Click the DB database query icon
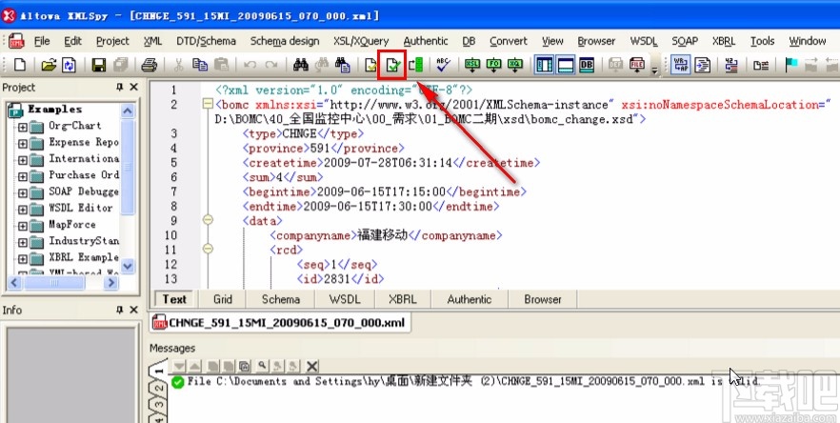Screen dimensions: 840x423 click(x=587, y=65)
